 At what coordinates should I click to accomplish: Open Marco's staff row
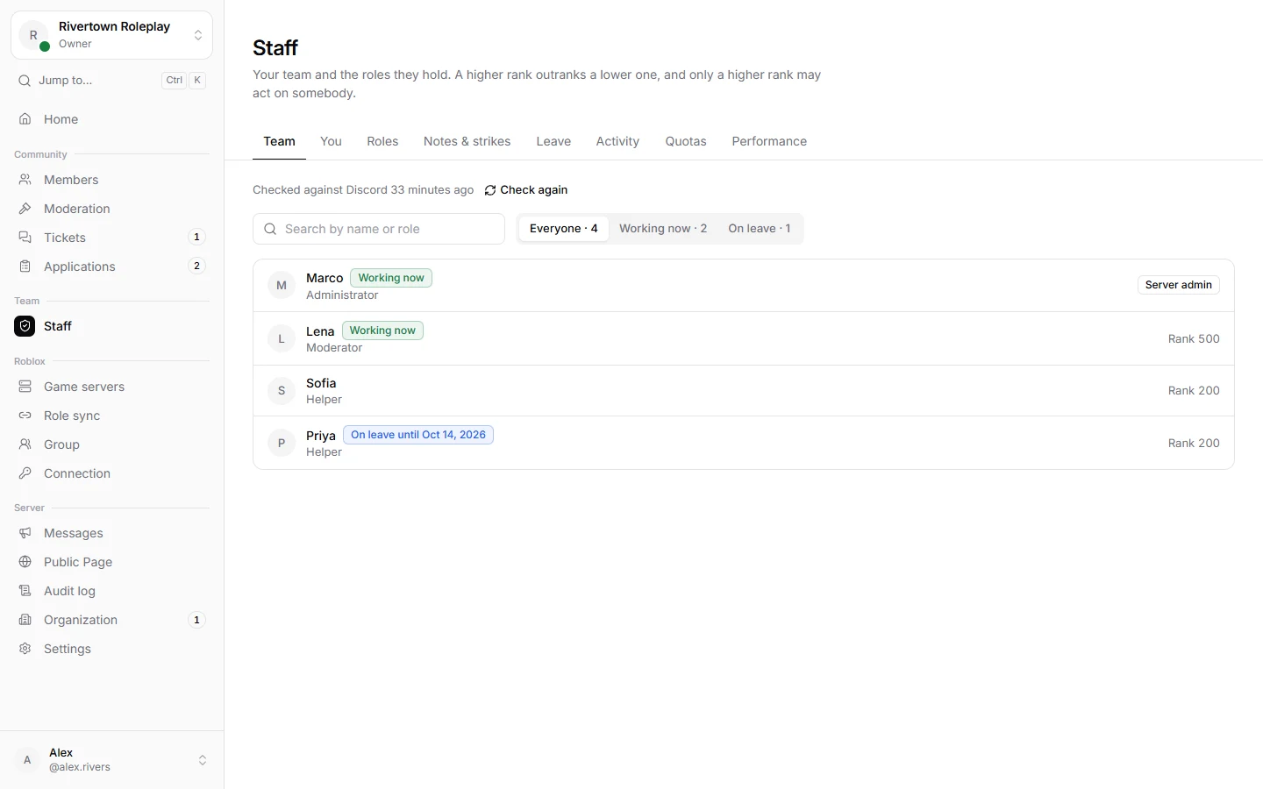tap(744, 286)
